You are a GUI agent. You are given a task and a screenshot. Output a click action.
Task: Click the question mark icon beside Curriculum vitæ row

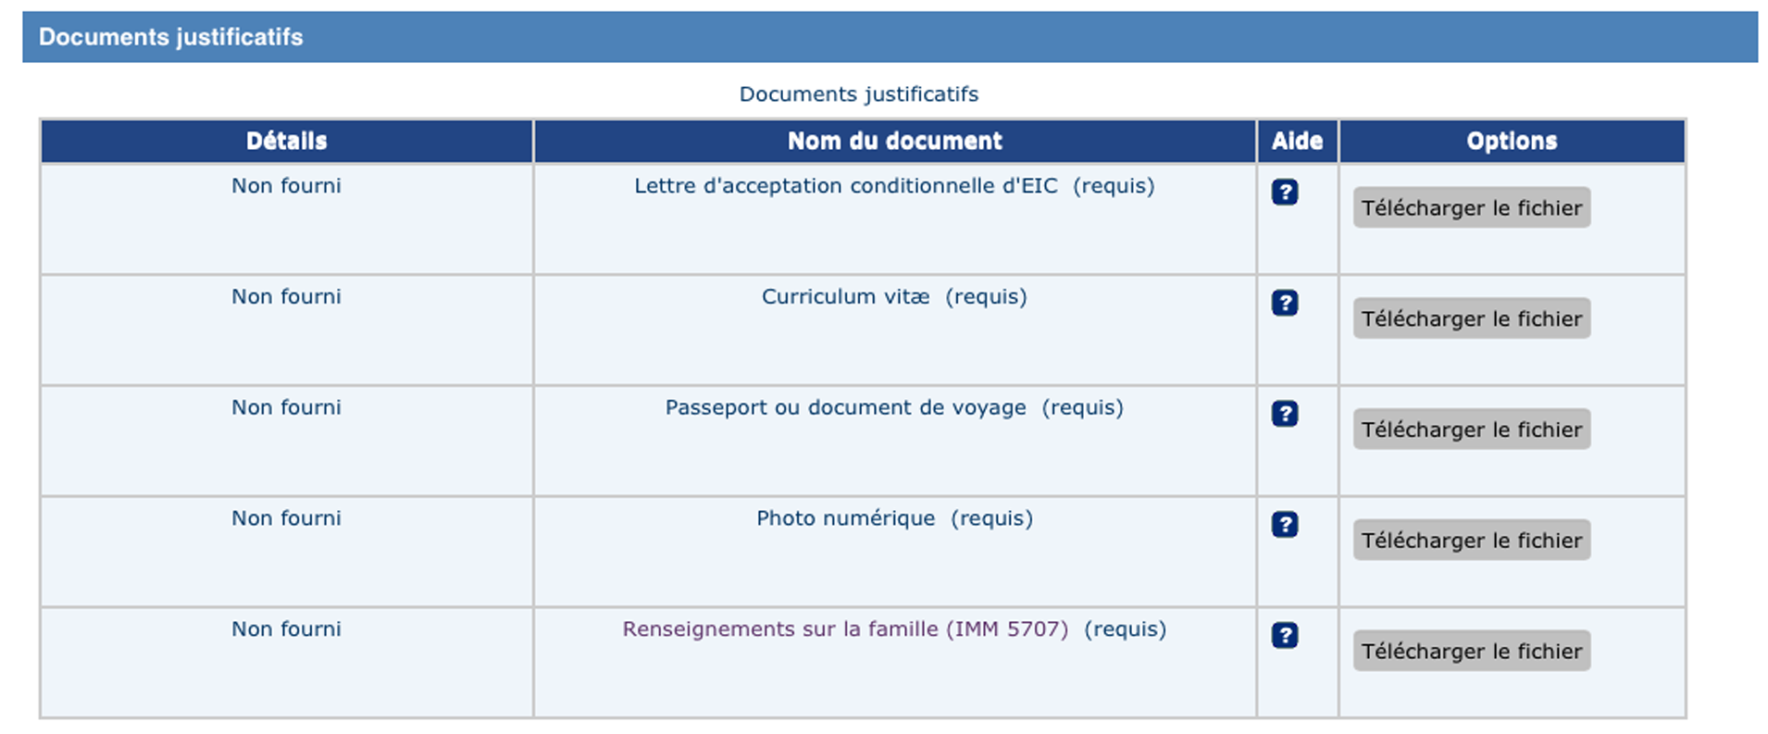(1285, 302)
